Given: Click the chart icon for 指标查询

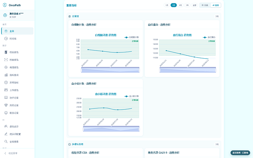Looking at the screenshot, I should 6,75.
